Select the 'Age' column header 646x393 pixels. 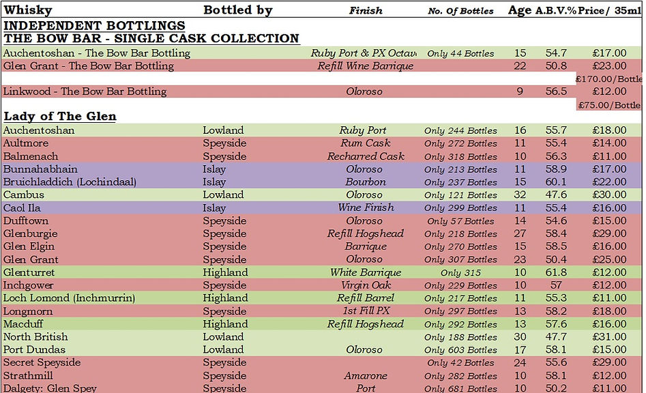point(520,10)
